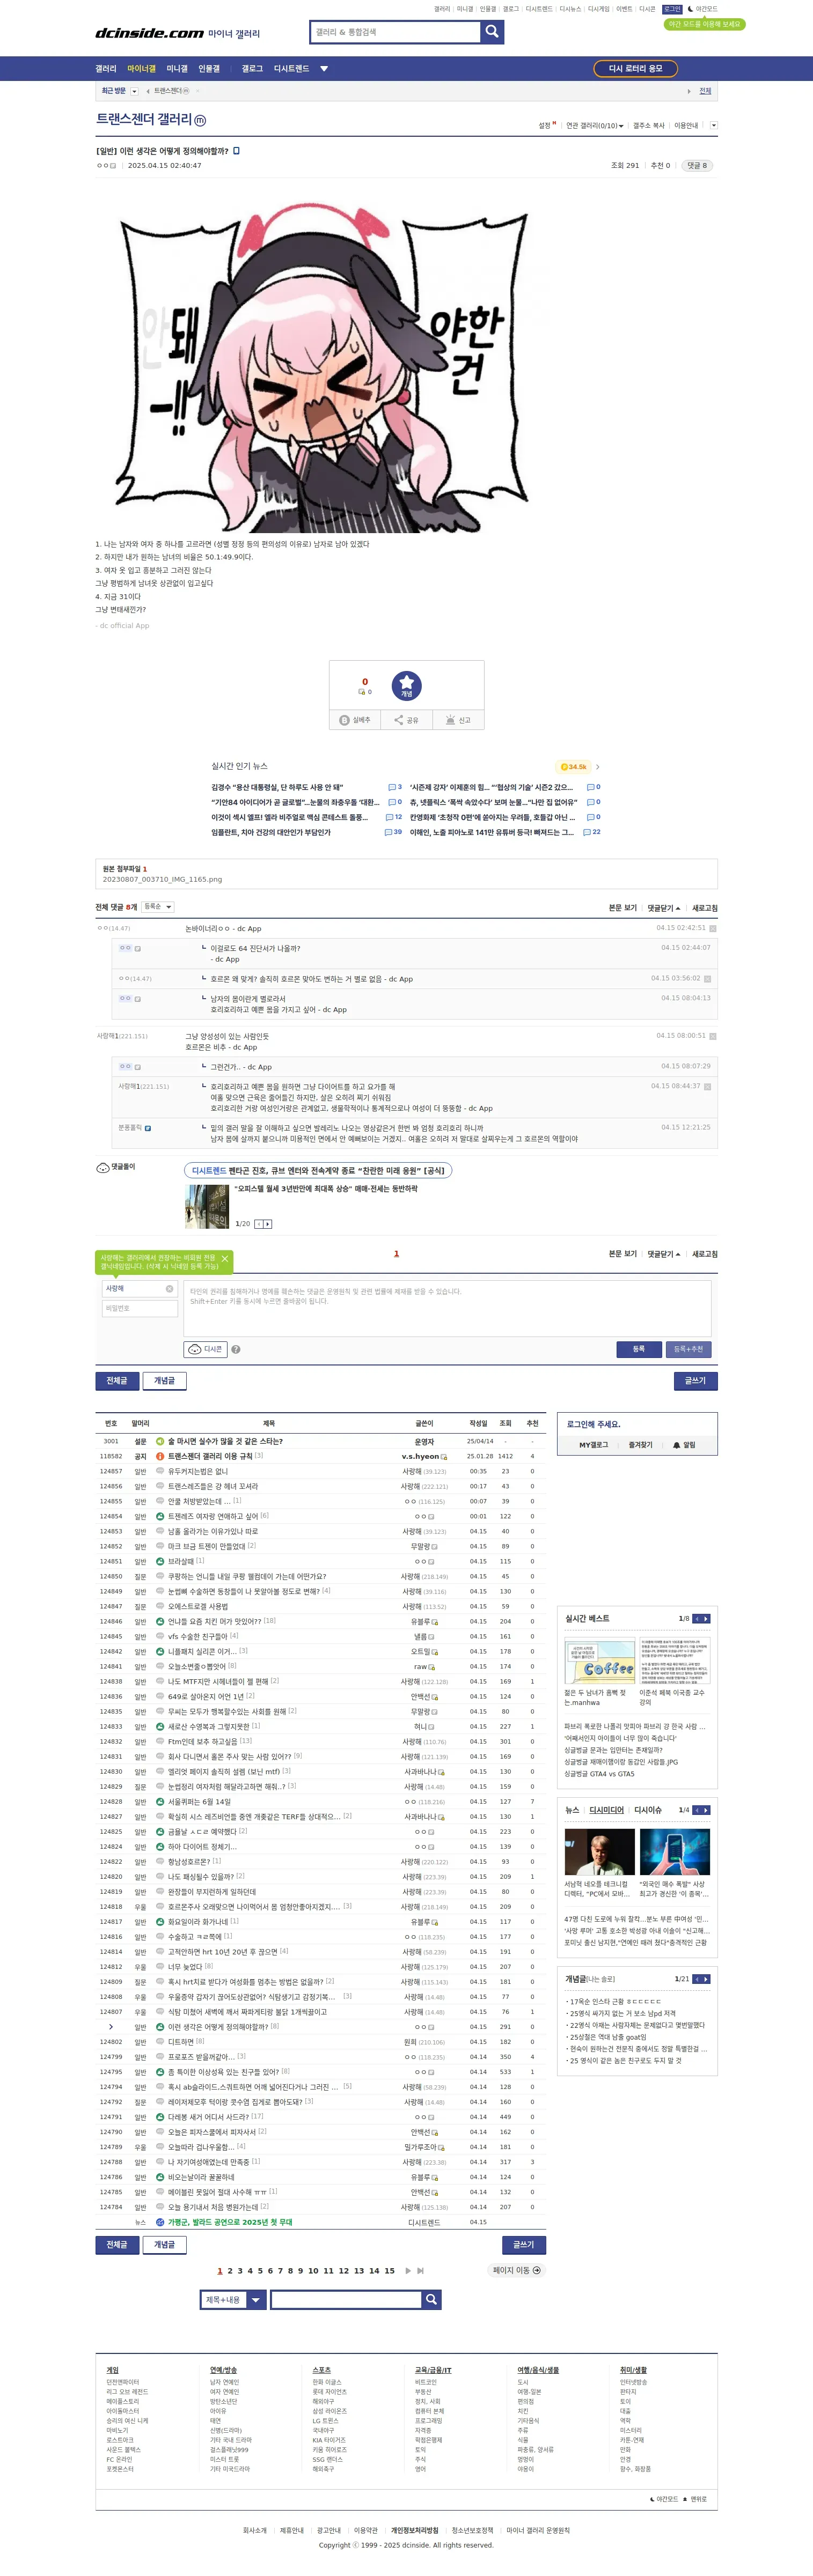Click upper 개념글 button
The width and height of the screenshot is (813, 2576).
point(165,1381)
